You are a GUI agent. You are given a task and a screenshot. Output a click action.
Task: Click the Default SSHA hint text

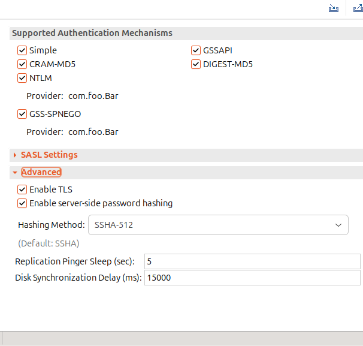[49, 243]
